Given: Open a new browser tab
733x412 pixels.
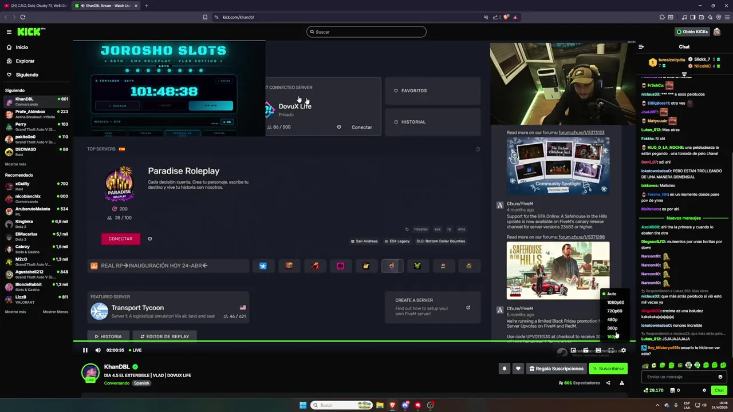Looking at the screenshot, I should pos(146,6).
